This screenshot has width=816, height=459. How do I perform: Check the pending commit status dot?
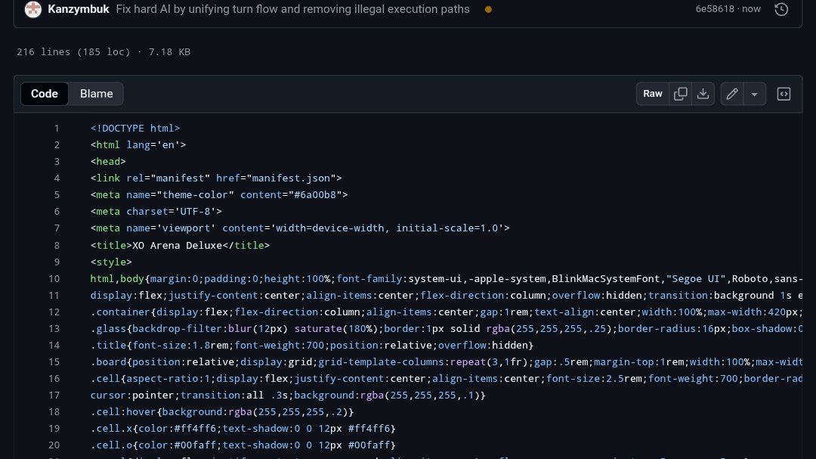[x=488, y=9]
